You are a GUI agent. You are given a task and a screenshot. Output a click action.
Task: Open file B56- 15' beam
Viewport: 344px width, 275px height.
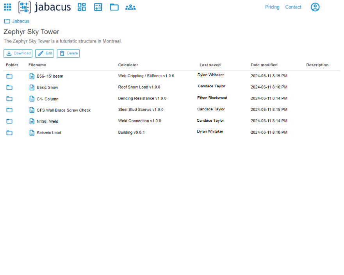click(x=50, y=76)
